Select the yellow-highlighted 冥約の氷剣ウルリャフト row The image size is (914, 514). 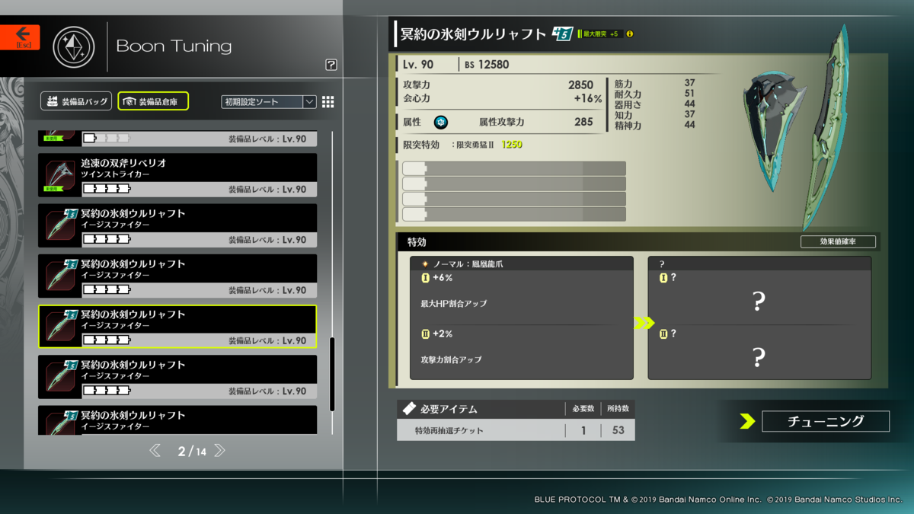point(177,327)
